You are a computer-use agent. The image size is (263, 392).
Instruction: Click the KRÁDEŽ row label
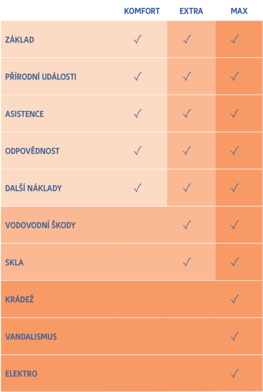(20, 299)
